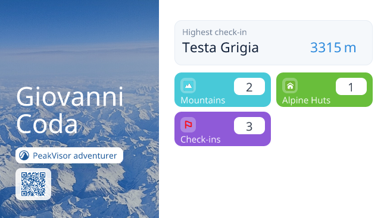Click the Alpine Huts label text
This screenshot has height=218, width=387.
[x=306, y=100]
